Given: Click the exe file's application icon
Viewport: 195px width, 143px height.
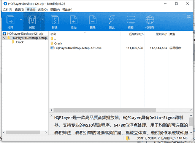Looking at the screenshot, I should (52, 48).
